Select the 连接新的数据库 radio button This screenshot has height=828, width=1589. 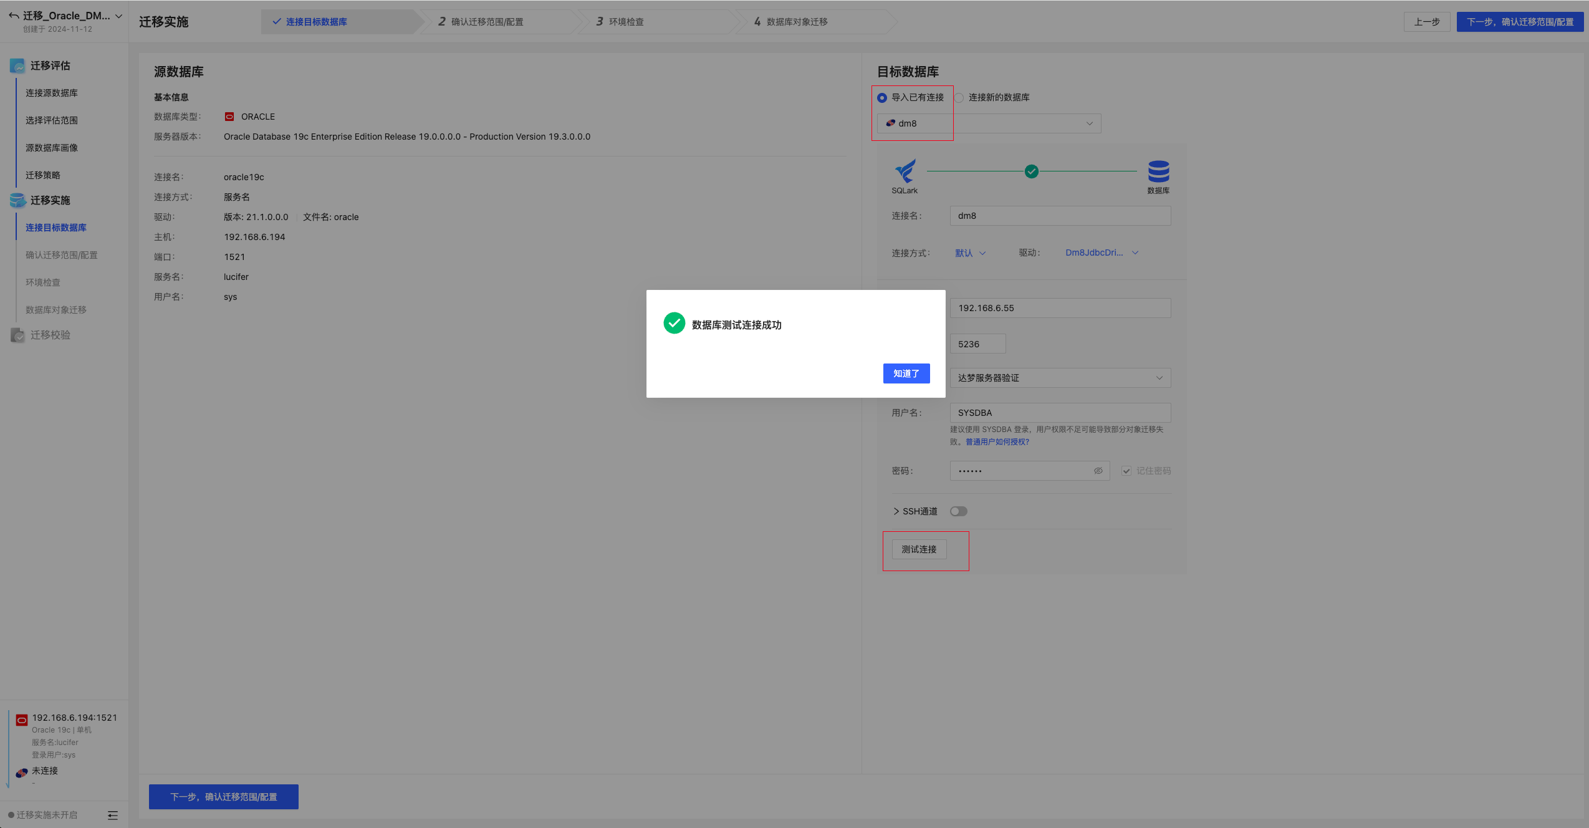[958, 97]
